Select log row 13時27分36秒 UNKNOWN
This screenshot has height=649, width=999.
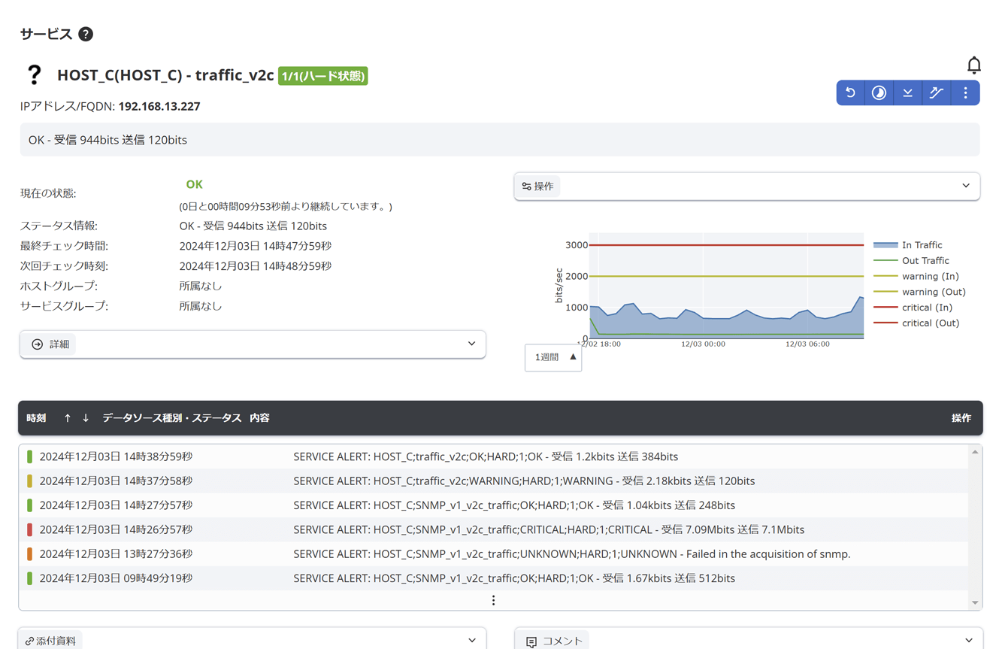[x=494, y=554]
